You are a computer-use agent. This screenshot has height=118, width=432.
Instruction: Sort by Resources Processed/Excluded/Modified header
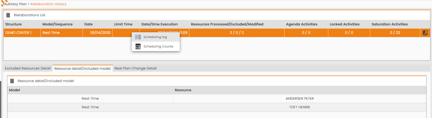(227, 24)
